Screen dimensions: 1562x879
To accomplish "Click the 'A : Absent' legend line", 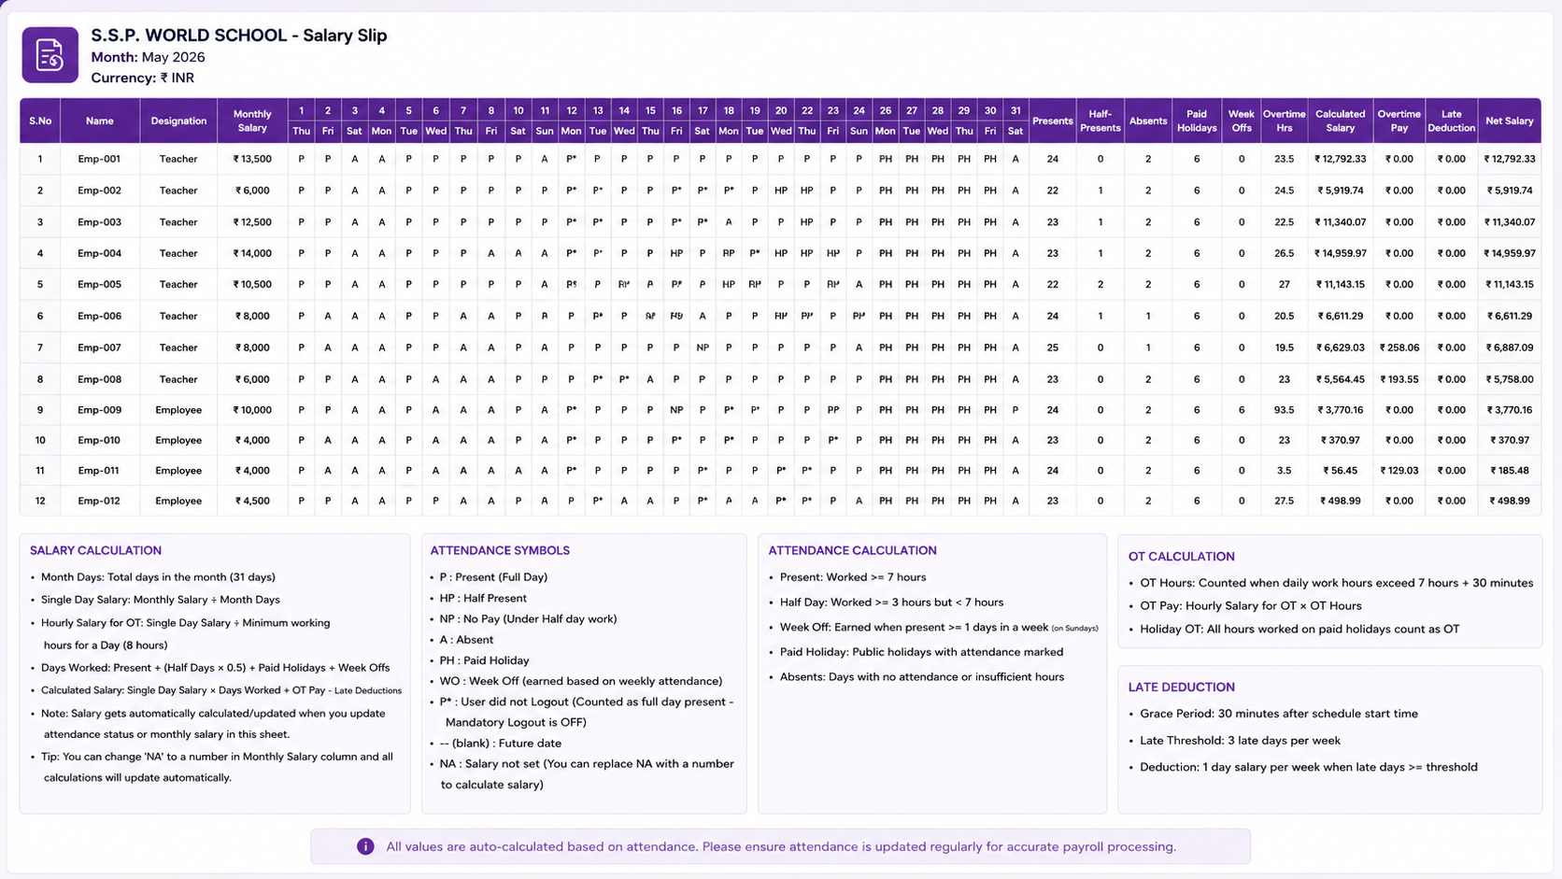I will 466,640.
